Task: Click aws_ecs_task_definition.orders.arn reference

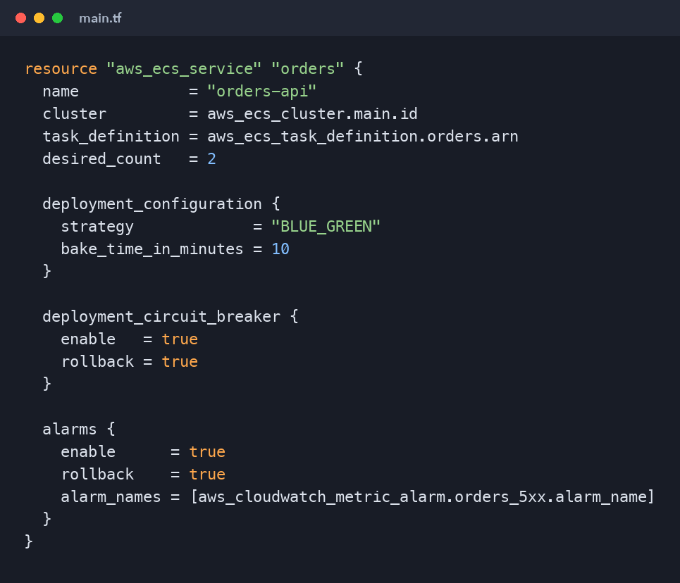Action: [363, 137]
